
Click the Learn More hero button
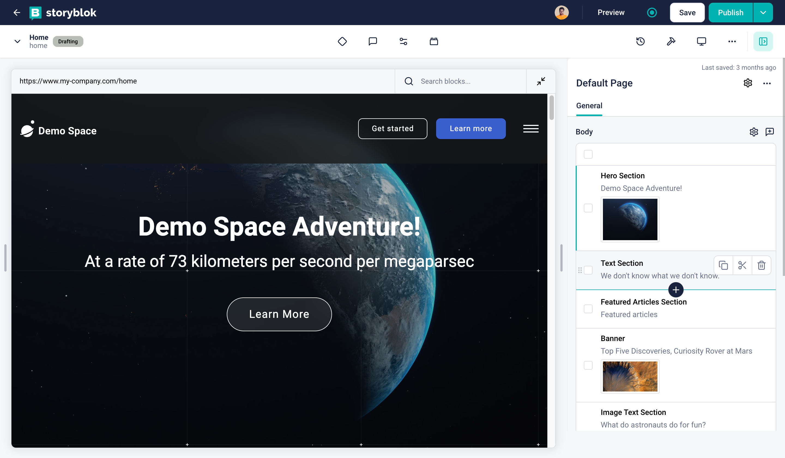(x=279, y=314)
